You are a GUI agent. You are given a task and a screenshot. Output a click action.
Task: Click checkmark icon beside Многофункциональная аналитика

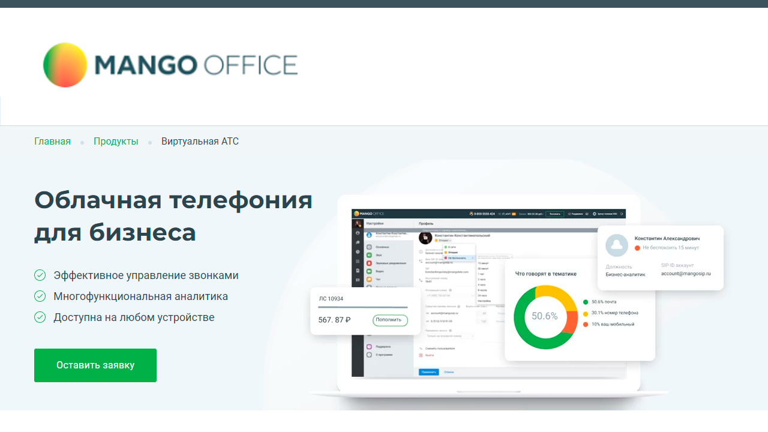(40, 296)
